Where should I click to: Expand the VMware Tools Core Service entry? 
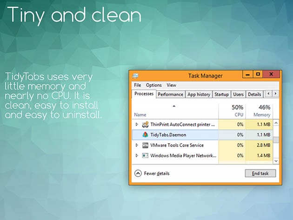pos(137,145)
